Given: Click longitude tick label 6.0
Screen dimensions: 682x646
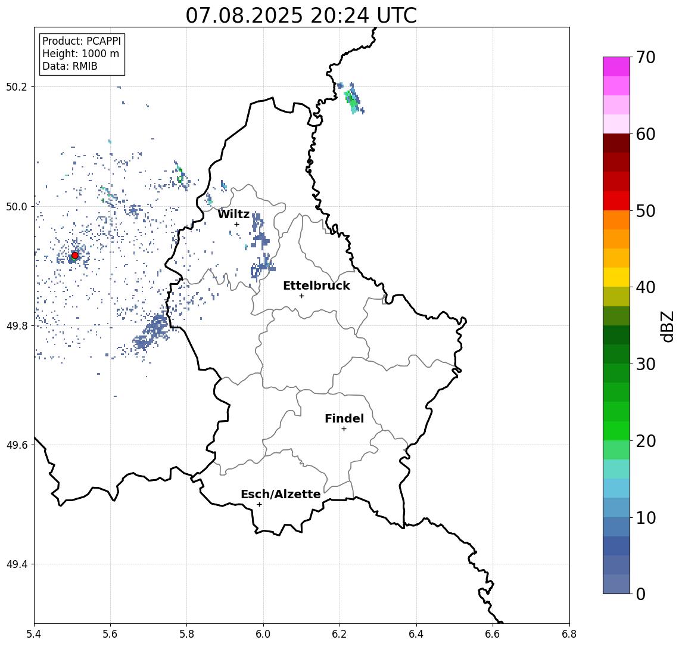Looking at the screenshot, I should [263, 634].
